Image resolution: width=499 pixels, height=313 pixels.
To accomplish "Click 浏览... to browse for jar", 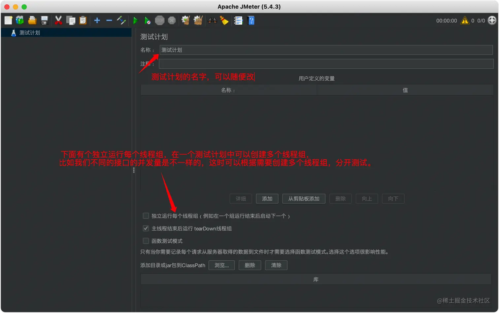I will 221,265.
